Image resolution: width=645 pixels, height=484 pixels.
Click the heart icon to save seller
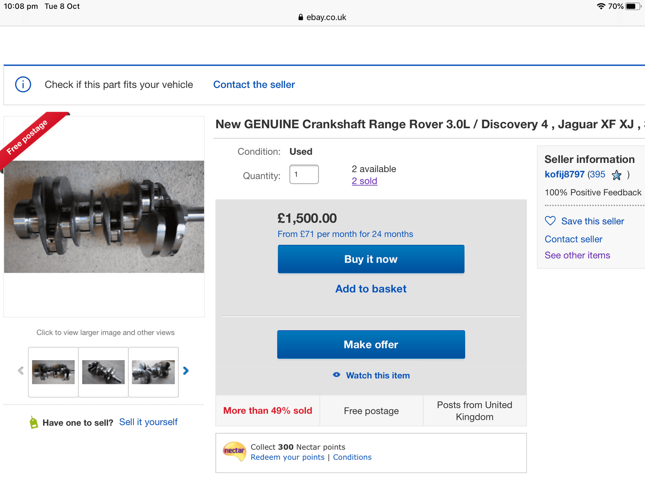550,221
